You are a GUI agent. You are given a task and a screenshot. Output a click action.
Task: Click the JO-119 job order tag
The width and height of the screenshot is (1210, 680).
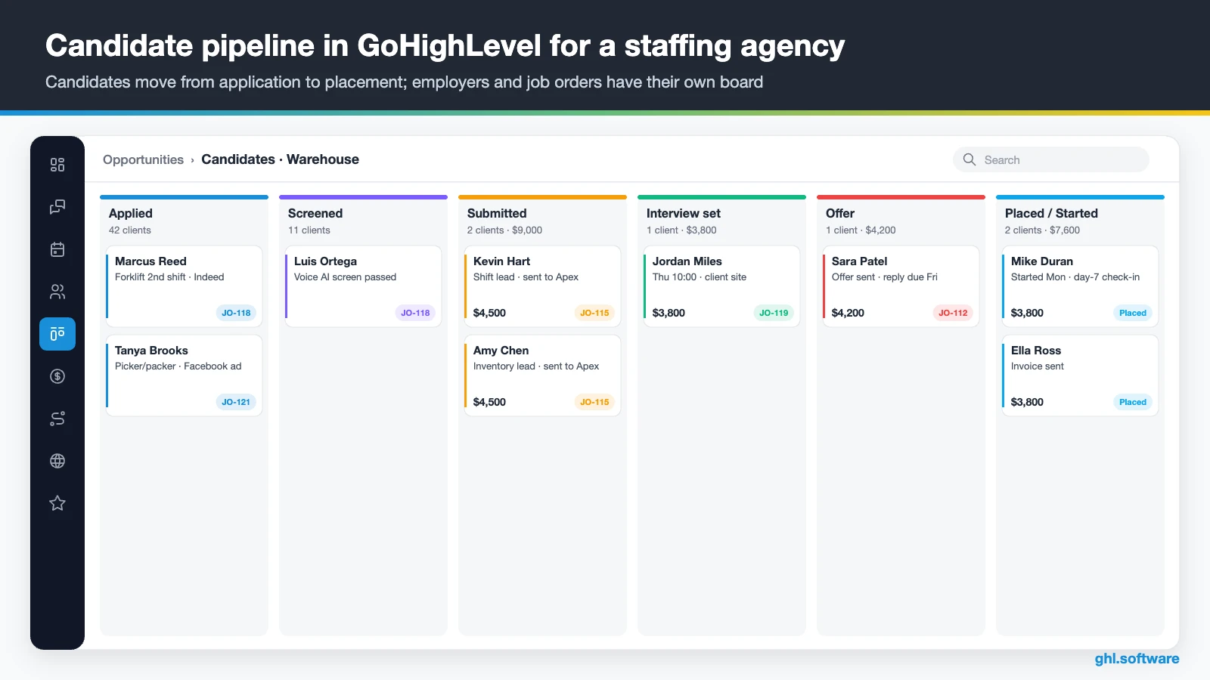774,313
